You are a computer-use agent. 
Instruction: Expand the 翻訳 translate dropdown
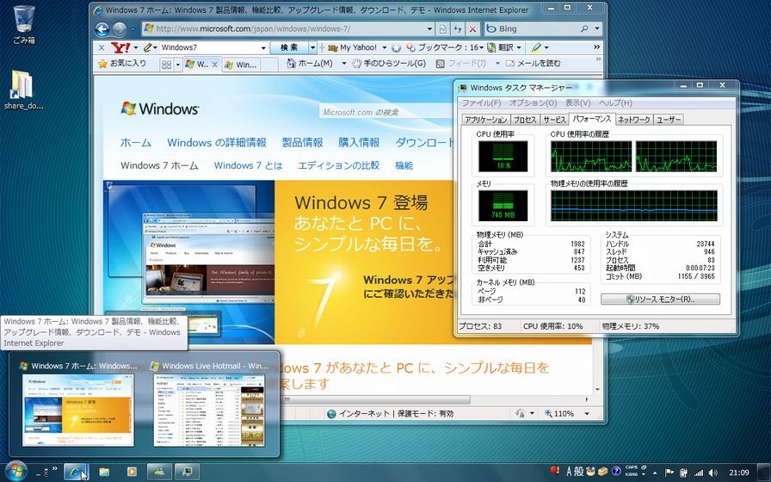(519, 47)
